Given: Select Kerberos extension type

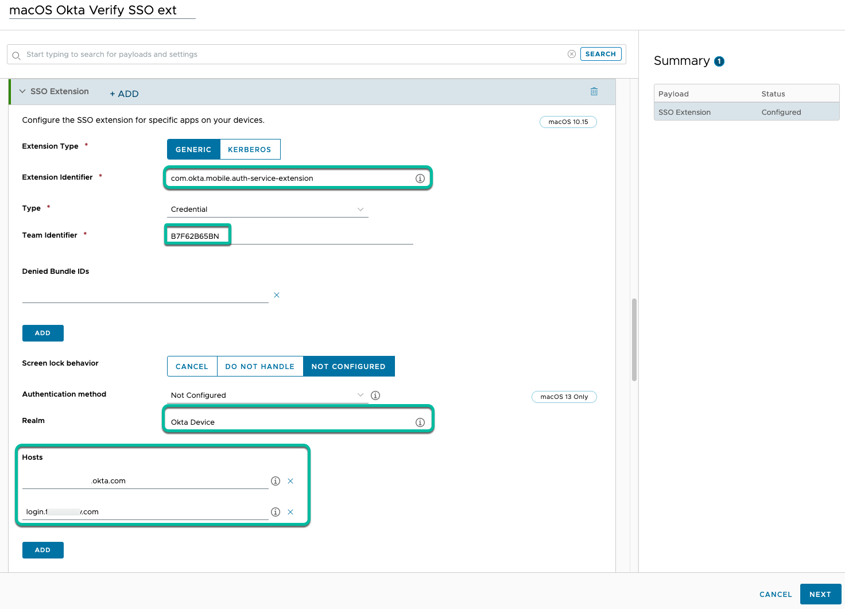Looking at the screenshot, I should click(x=250, y=149).
